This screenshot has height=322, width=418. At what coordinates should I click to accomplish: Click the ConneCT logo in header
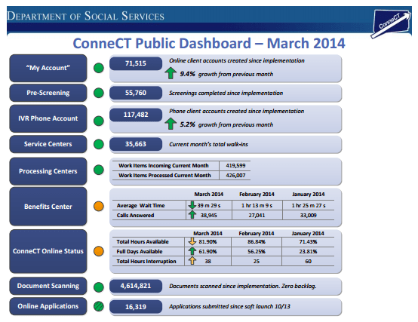click(x=391, y=23)
